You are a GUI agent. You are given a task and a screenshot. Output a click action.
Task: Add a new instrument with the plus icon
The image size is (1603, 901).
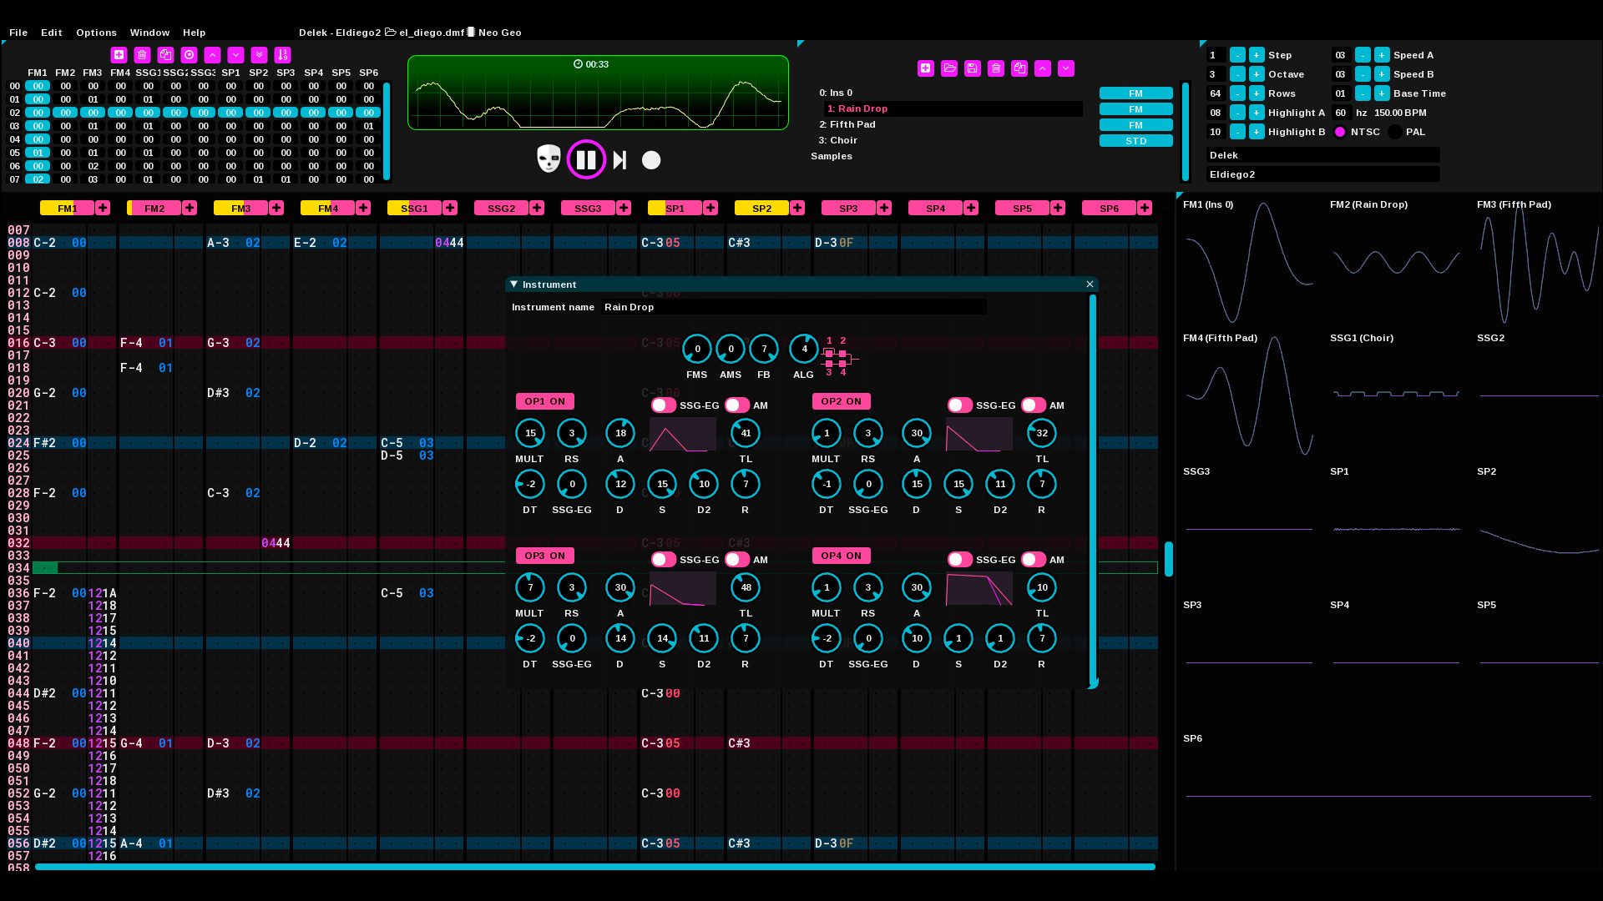(926, 68)
